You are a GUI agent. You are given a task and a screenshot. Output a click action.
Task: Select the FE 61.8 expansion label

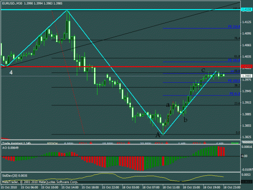pos(235,94)
